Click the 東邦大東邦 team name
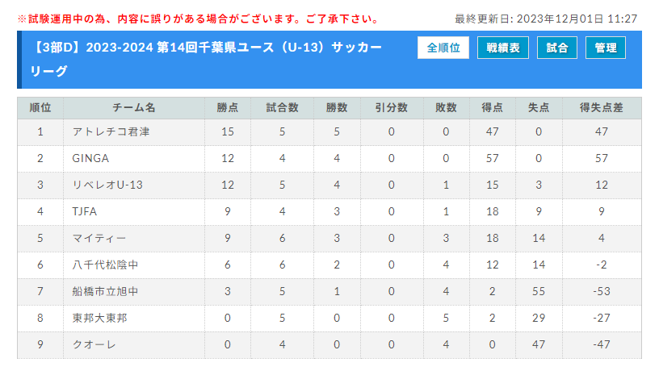The height and width of the screenshot is (375, 659). tap(99, 318)
